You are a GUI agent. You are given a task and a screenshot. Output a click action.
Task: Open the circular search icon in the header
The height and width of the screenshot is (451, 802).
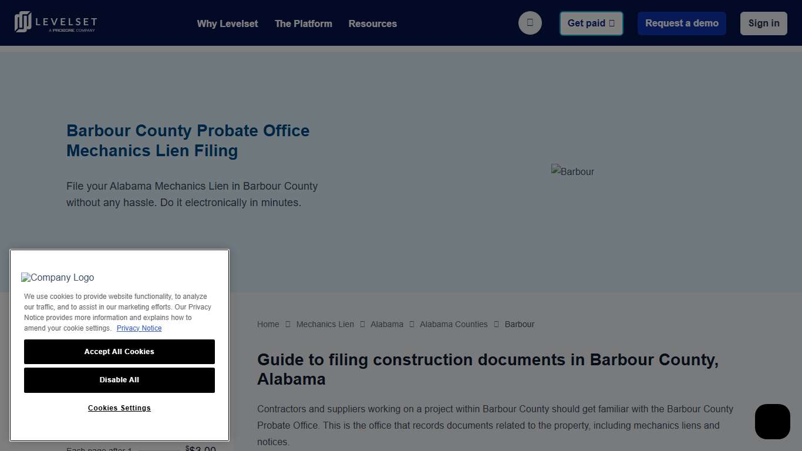[x=530, y=23]
